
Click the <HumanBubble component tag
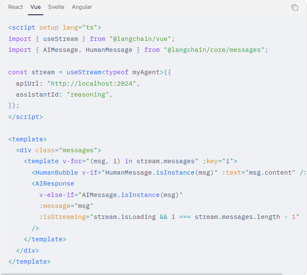pyautogui.click(x=55, y=173)
